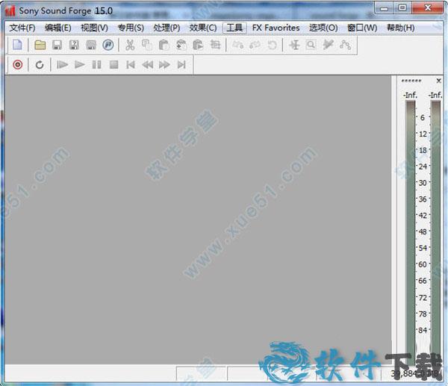Image resolution: width=448 pixels, height=386 pixels.
Task: Expand the 帮助(H) menu
Action: 400,28
